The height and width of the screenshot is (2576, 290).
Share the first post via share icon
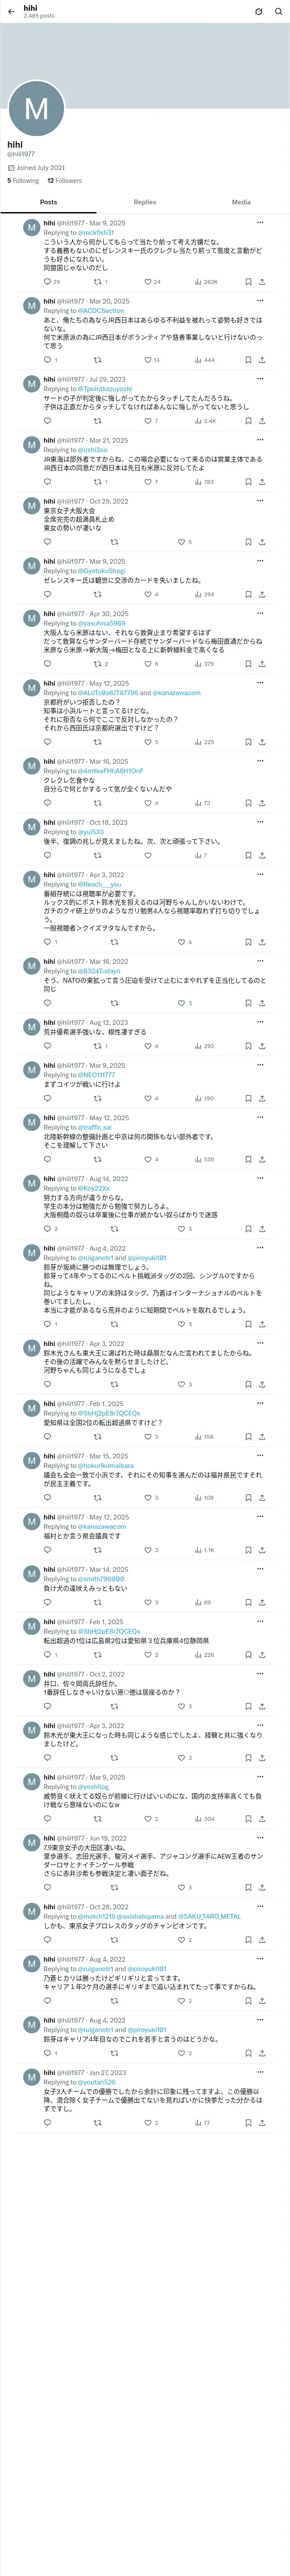tap(262, 282)
